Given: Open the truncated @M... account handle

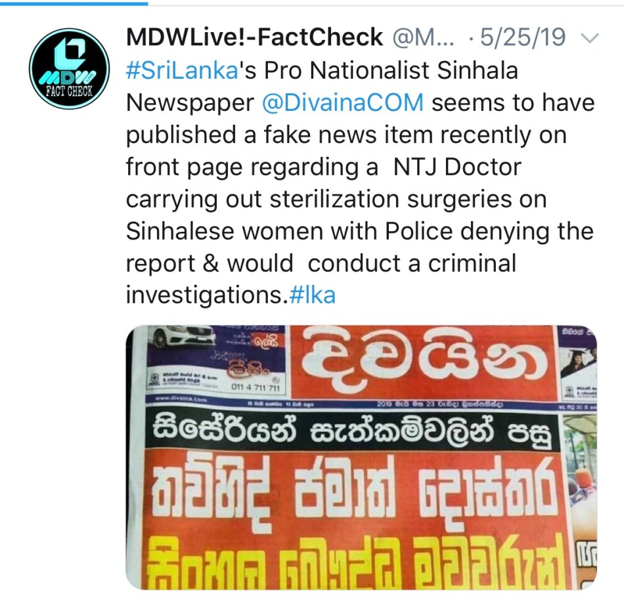Looking at the screenshot, I should coord(423,37).
